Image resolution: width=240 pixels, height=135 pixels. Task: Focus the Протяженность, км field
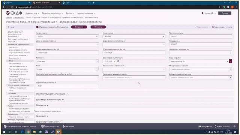(201, 36)
